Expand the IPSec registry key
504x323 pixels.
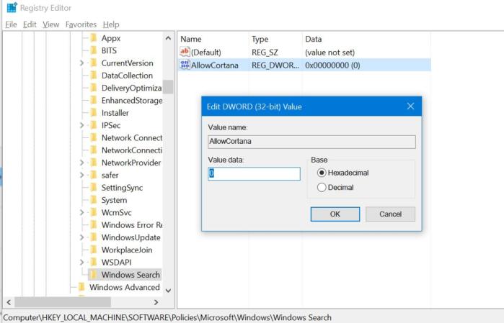tap(82, 125)
